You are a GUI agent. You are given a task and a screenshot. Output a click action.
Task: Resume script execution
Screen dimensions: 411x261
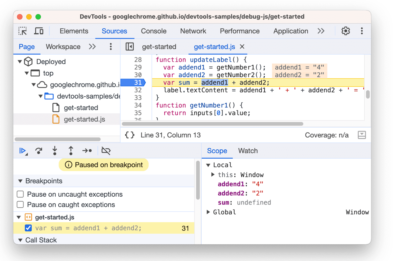(23, 151)
